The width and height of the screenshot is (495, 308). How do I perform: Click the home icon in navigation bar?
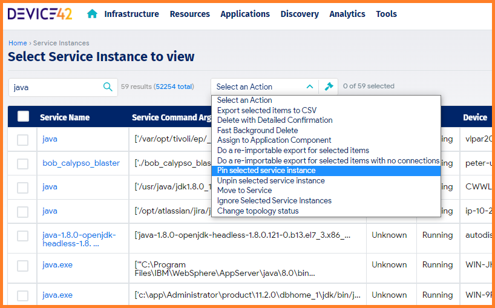(92, 14)
